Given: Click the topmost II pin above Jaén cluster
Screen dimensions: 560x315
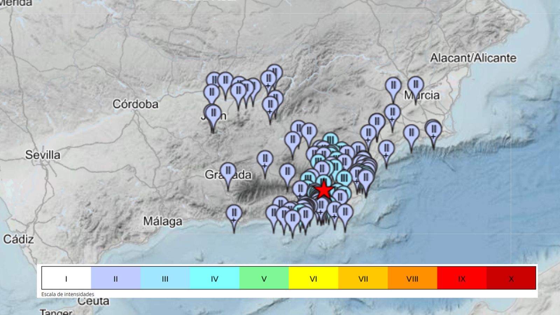Looking at the screenshot, I should [x=275, y=70].
